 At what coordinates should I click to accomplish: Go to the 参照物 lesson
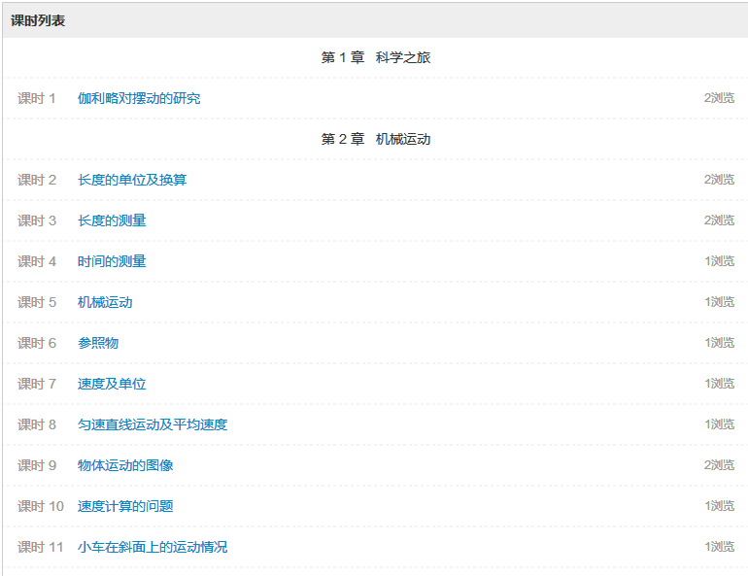(x=98, y=343)
